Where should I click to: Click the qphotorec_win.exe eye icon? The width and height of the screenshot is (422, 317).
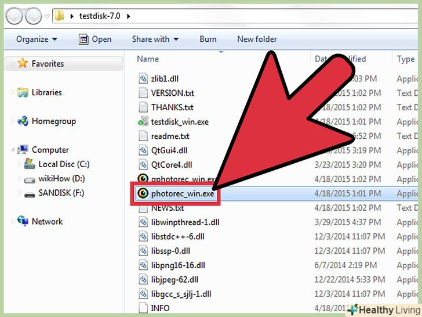(x=143, y=178)
